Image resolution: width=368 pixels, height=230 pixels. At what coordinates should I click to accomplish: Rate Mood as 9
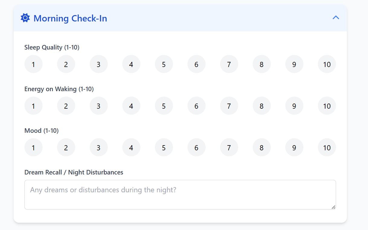(294, 147)
